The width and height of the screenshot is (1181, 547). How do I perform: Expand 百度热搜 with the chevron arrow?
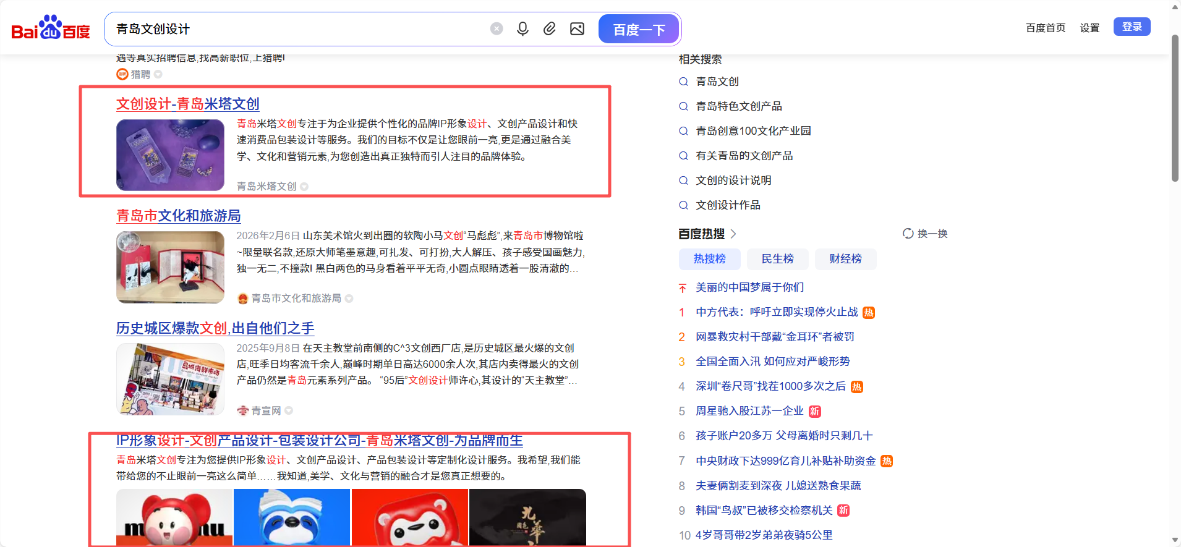tap(733, 234)
